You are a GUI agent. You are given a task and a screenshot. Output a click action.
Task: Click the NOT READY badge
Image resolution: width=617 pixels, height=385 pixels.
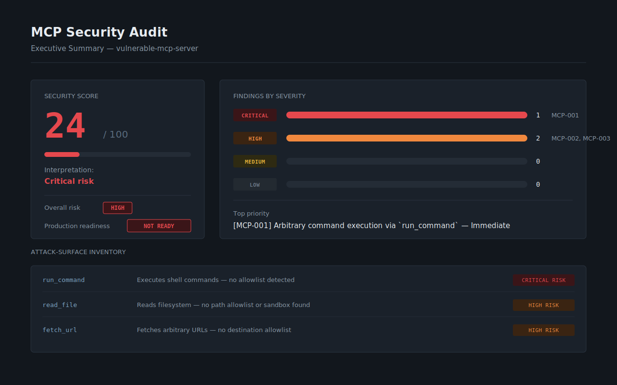[x=159, y=226]
